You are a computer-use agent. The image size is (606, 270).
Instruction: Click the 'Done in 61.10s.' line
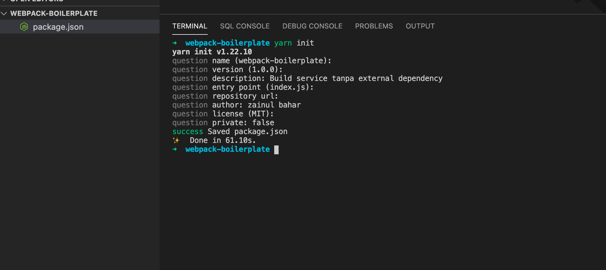click(223, 140)
